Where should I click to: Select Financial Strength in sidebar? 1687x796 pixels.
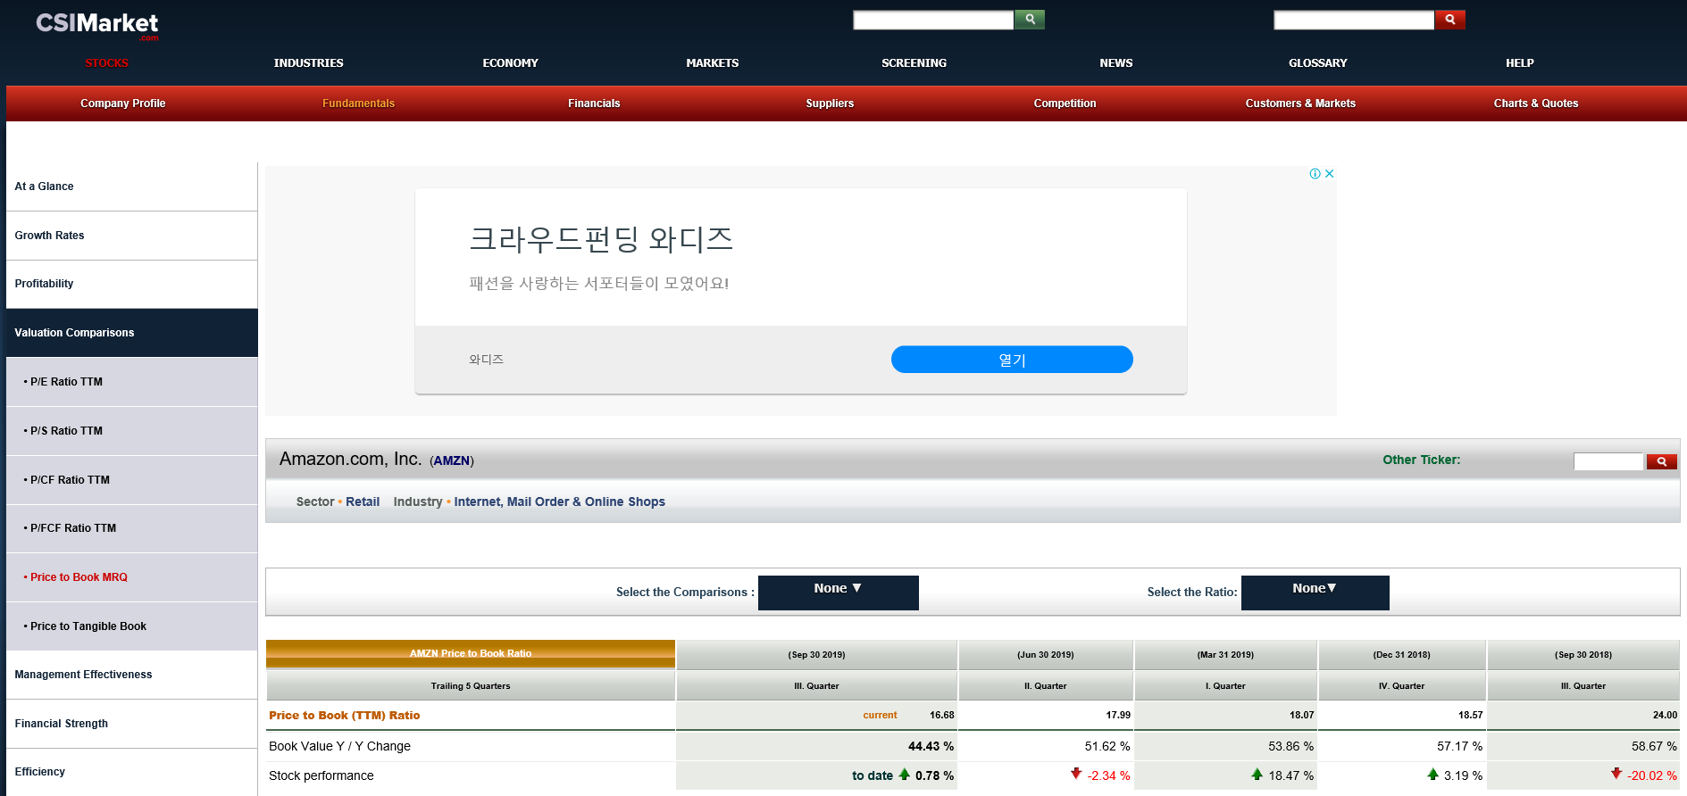point(131,724)
